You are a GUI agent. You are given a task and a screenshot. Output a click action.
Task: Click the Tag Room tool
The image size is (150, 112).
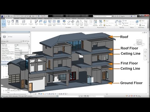pyautogui.click(x=101, y=23)
